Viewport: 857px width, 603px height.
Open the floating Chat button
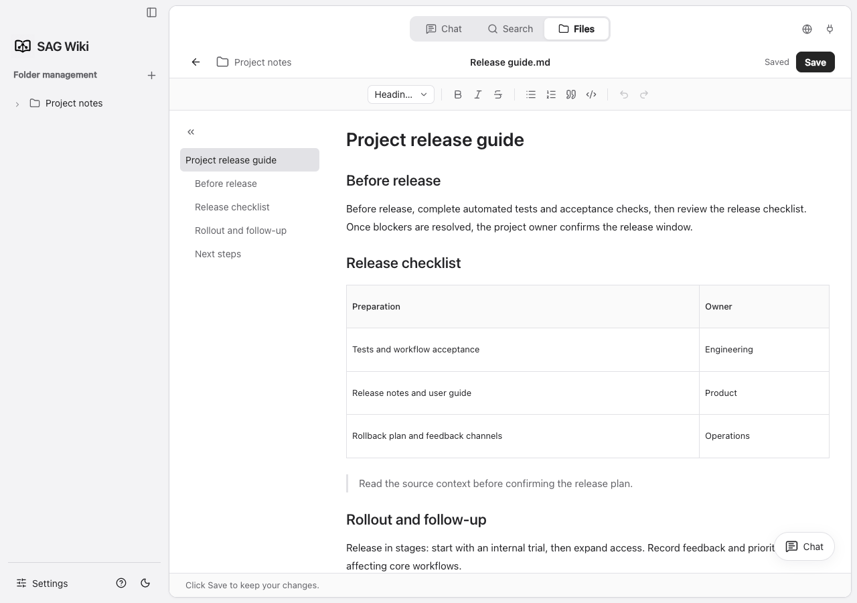tap(804, 546)
